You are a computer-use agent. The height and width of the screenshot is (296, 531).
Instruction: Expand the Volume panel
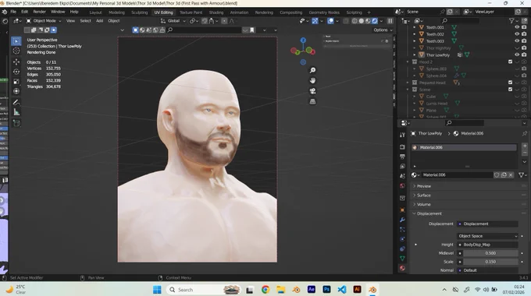coord(423,204)
